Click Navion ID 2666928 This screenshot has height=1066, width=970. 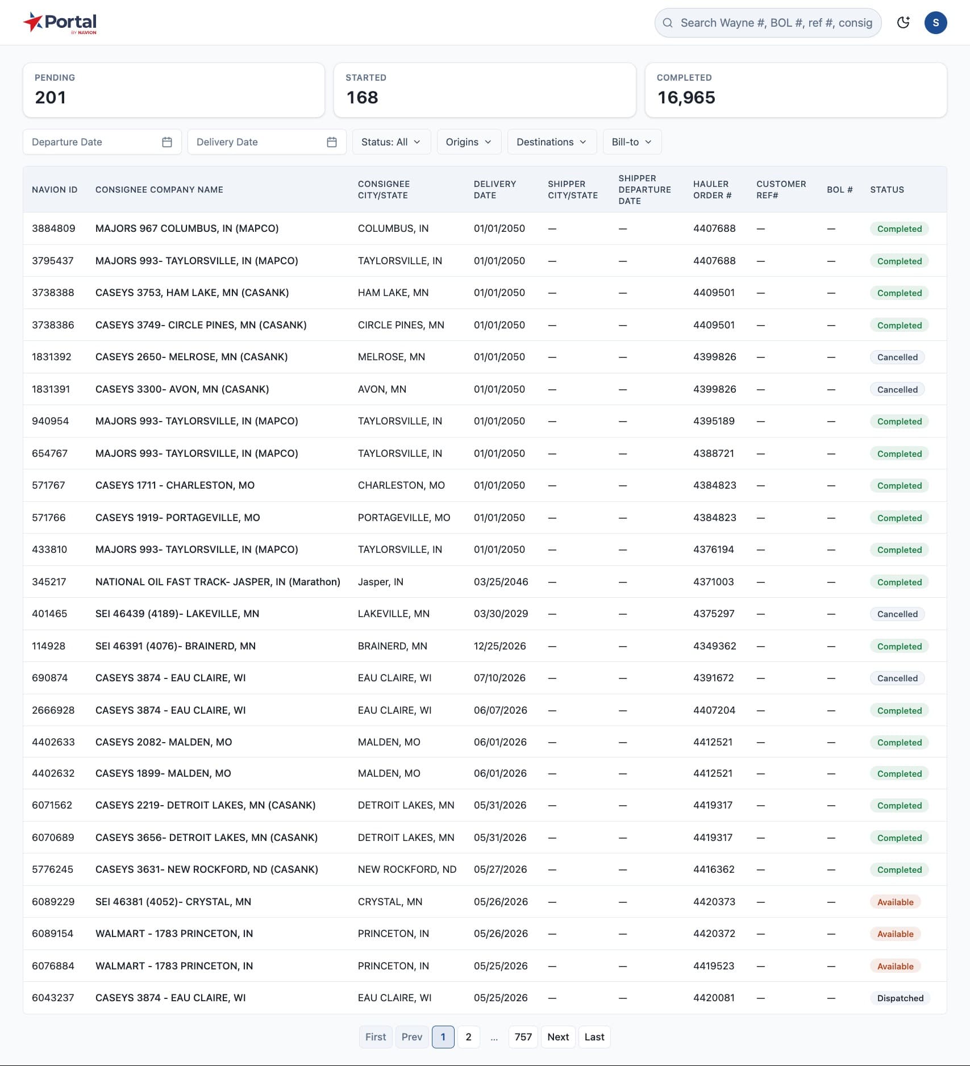pyautogui.click(x=53, y=710)
